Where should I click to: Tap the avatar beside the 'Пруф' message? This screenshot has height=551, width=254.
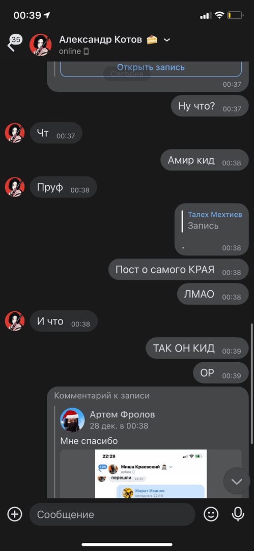pos(15,187)
